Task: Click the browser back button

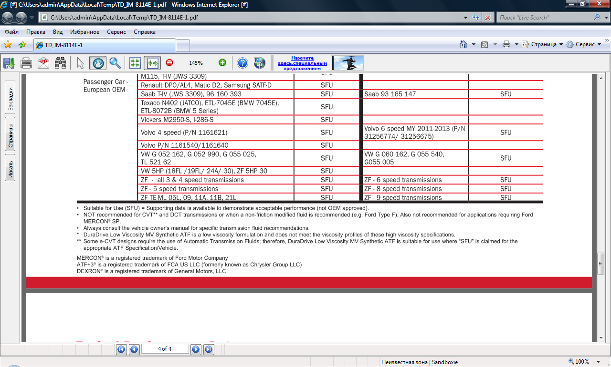Action: 8,18
